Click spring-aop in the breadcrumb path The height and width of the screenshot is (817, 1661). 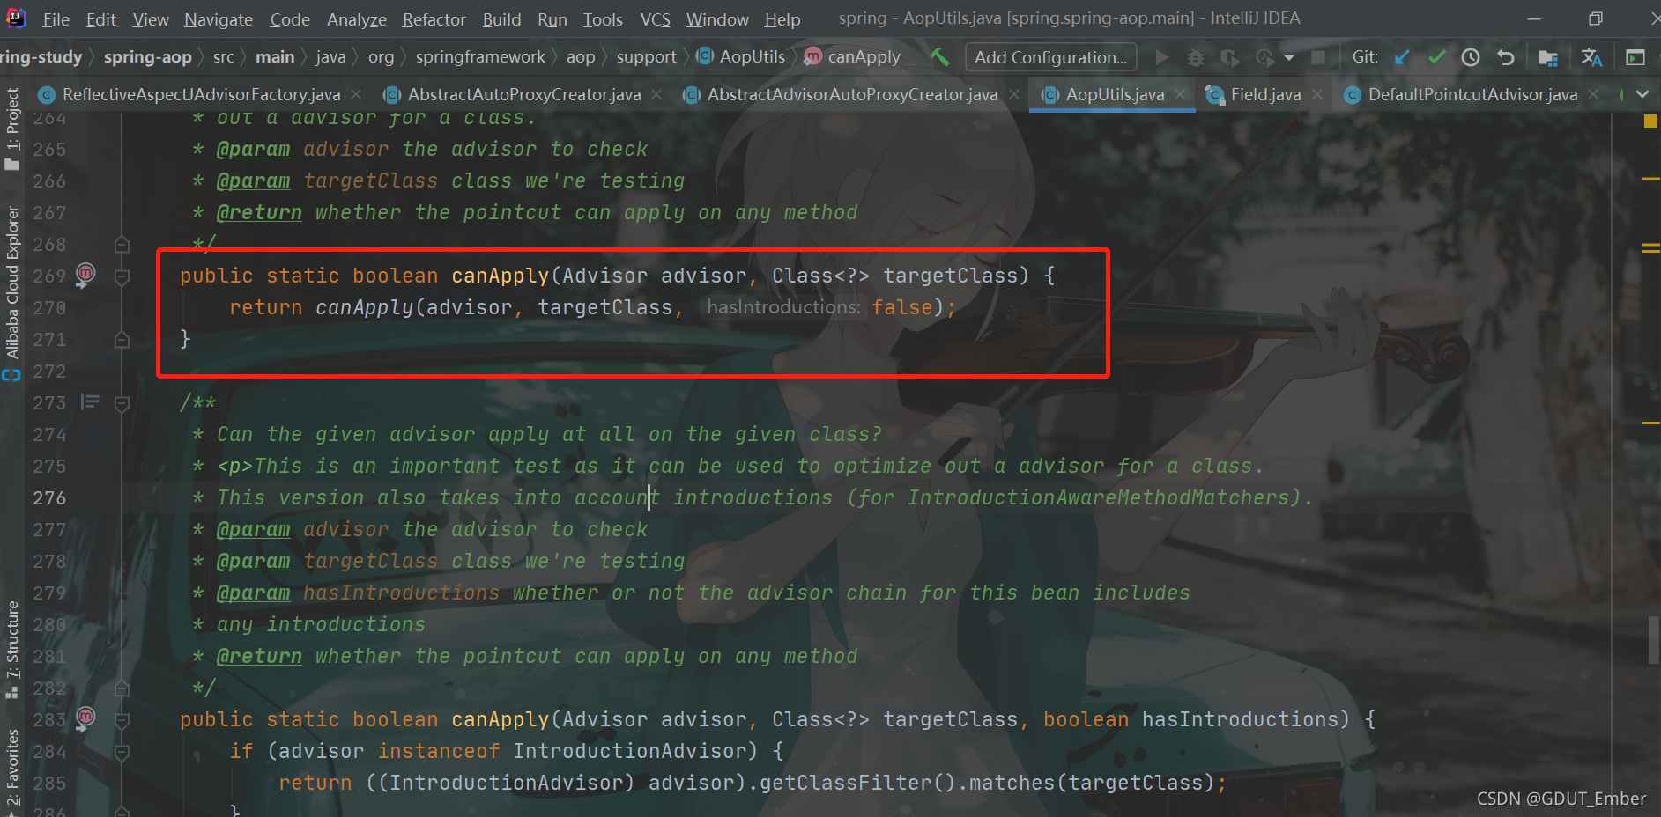click(x=147, y=57)
